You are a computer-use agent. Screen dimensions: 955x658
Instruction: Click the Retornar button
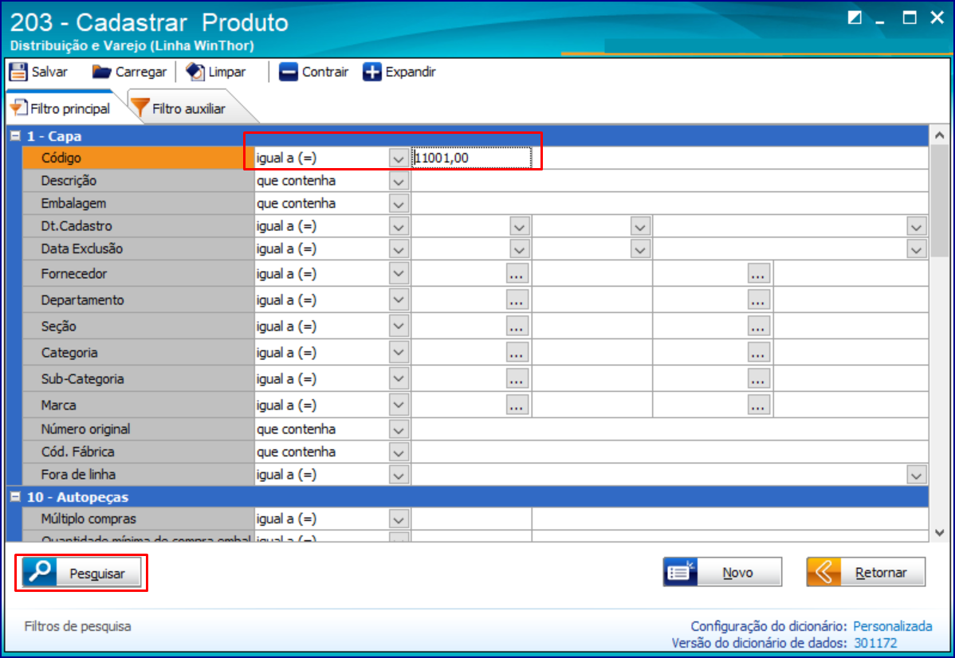pos(866,572)
